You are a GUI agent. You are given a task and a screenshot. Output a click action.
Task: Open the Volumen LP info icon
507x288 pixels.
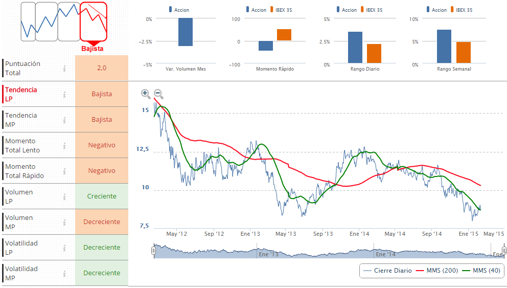(x=64, y=196)
